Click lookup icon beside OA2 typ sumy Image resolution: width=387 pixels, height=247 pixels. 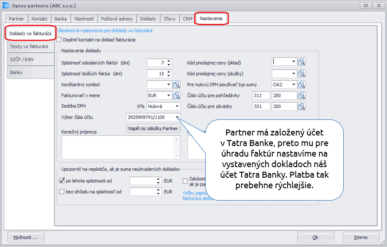[x=302, y=84]
